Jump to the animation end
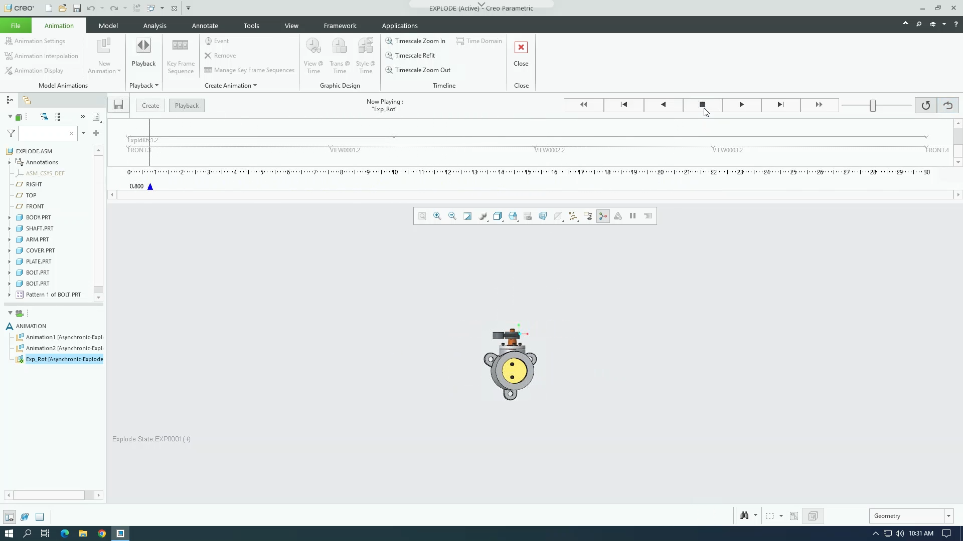 pyautogui.click(x=780, y=105)
